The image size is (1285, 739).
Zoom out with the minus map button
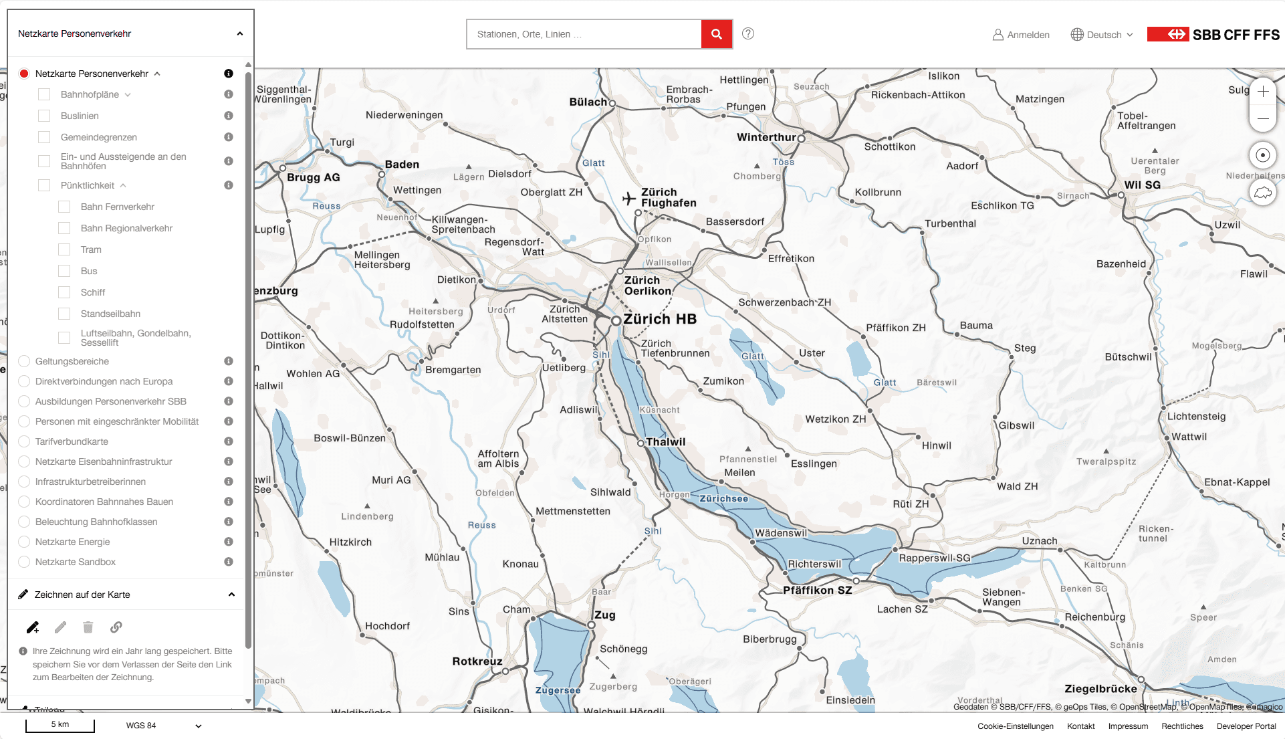tap(1262, 118)
